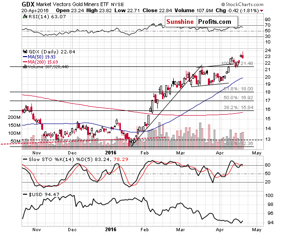
Task: Click the red down-arrow next to Chg
Action: click(262, 11)
